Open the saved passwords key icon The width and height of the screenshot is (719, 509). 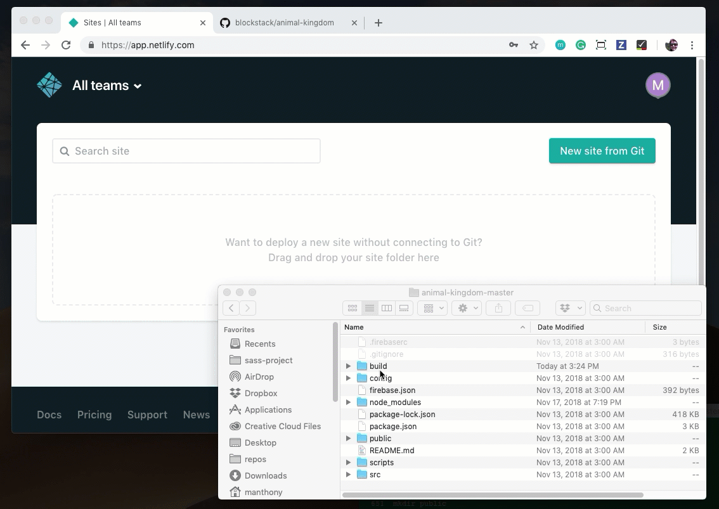(x=514, y=45)
